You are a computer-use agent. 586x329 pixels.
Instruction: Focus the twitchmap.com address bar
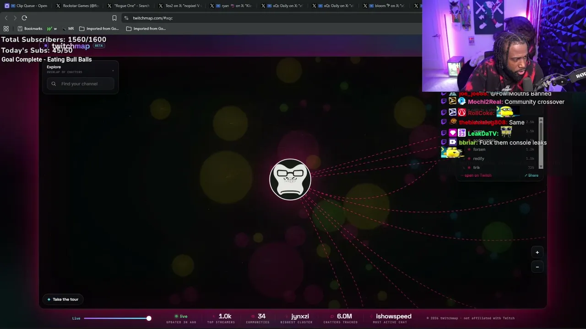pos(272,18)
